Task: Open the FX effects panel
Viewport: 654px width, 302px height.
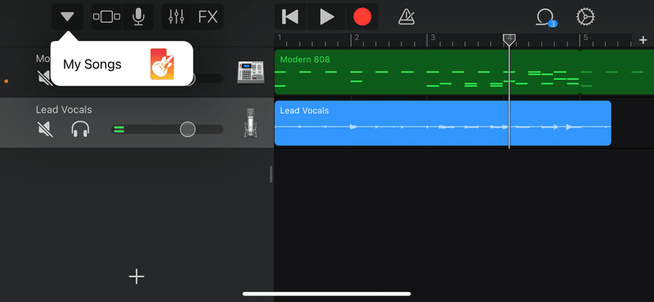Action: click(x=208, y=16)
